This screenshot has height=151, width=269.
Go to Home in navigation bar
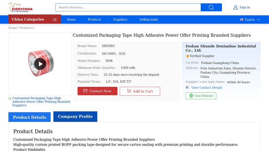(x=71, y=19)
